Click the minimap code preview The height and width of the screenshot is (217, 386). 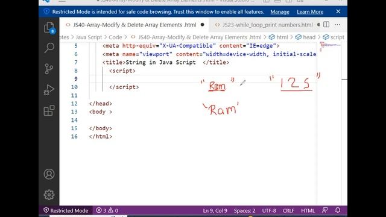point(330,47)
